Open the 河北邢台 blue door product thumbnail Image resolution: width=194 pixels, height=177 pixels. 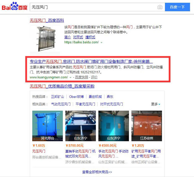(47, 126)
